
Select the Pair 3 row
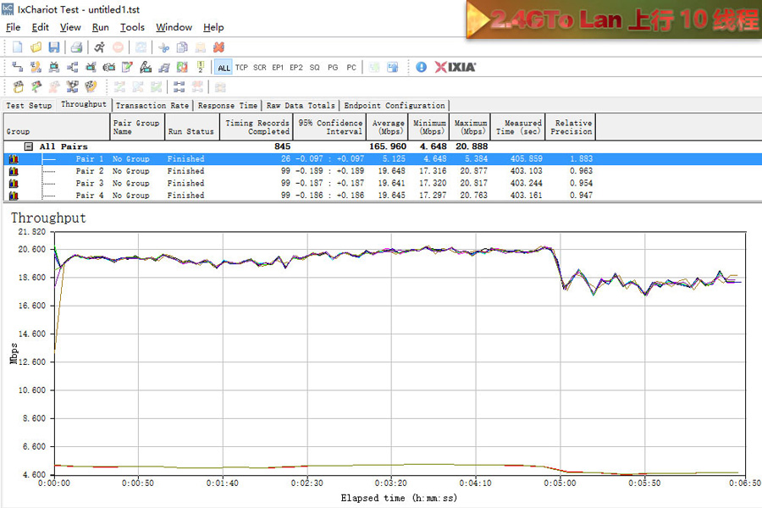coord(90,183)
